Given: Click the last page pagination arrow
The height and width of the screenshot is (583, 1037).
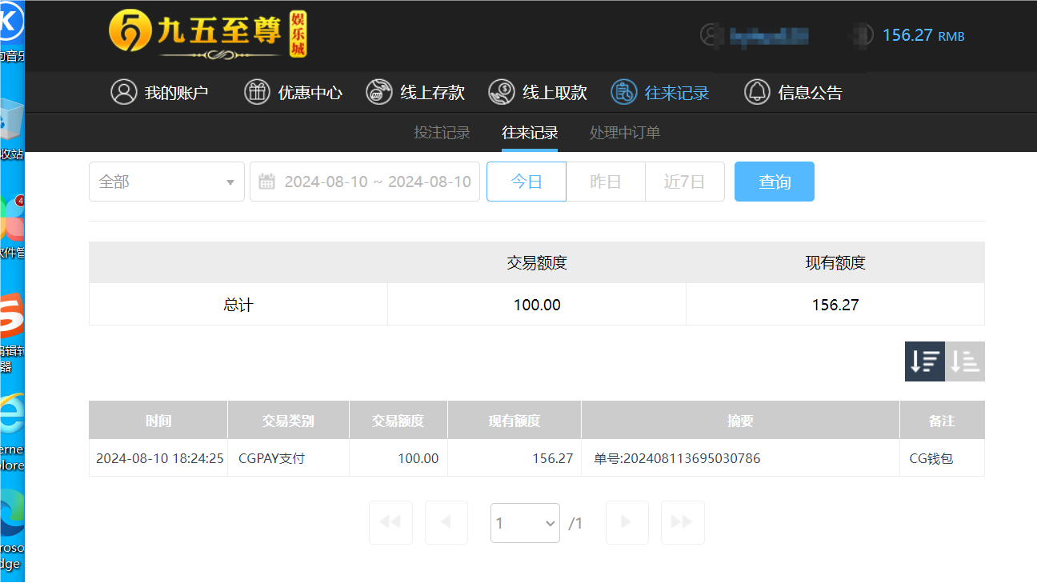Looking at the screenshot, I should [x=682, y=522].
